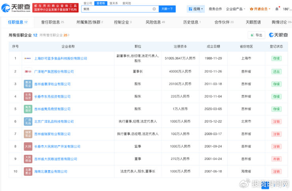Open the 应用 dropdown menu

pyautogui.click(x=195, y=8)
